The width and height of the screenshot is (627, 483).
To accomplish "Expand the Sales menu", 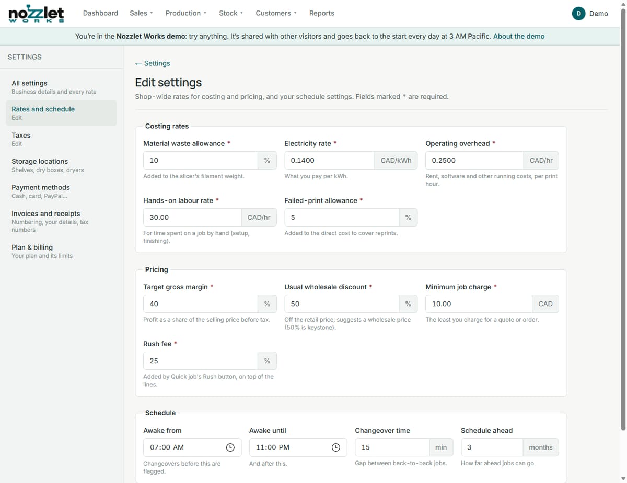I will pyautogui.click(x=141, y=13).
